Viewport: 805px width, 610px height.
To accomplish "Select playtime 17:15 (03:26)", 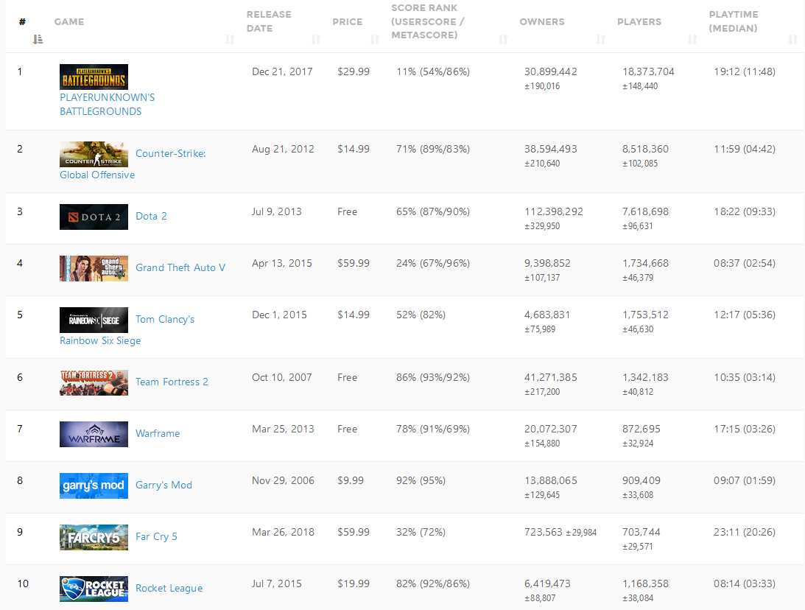I will [745, 430].
